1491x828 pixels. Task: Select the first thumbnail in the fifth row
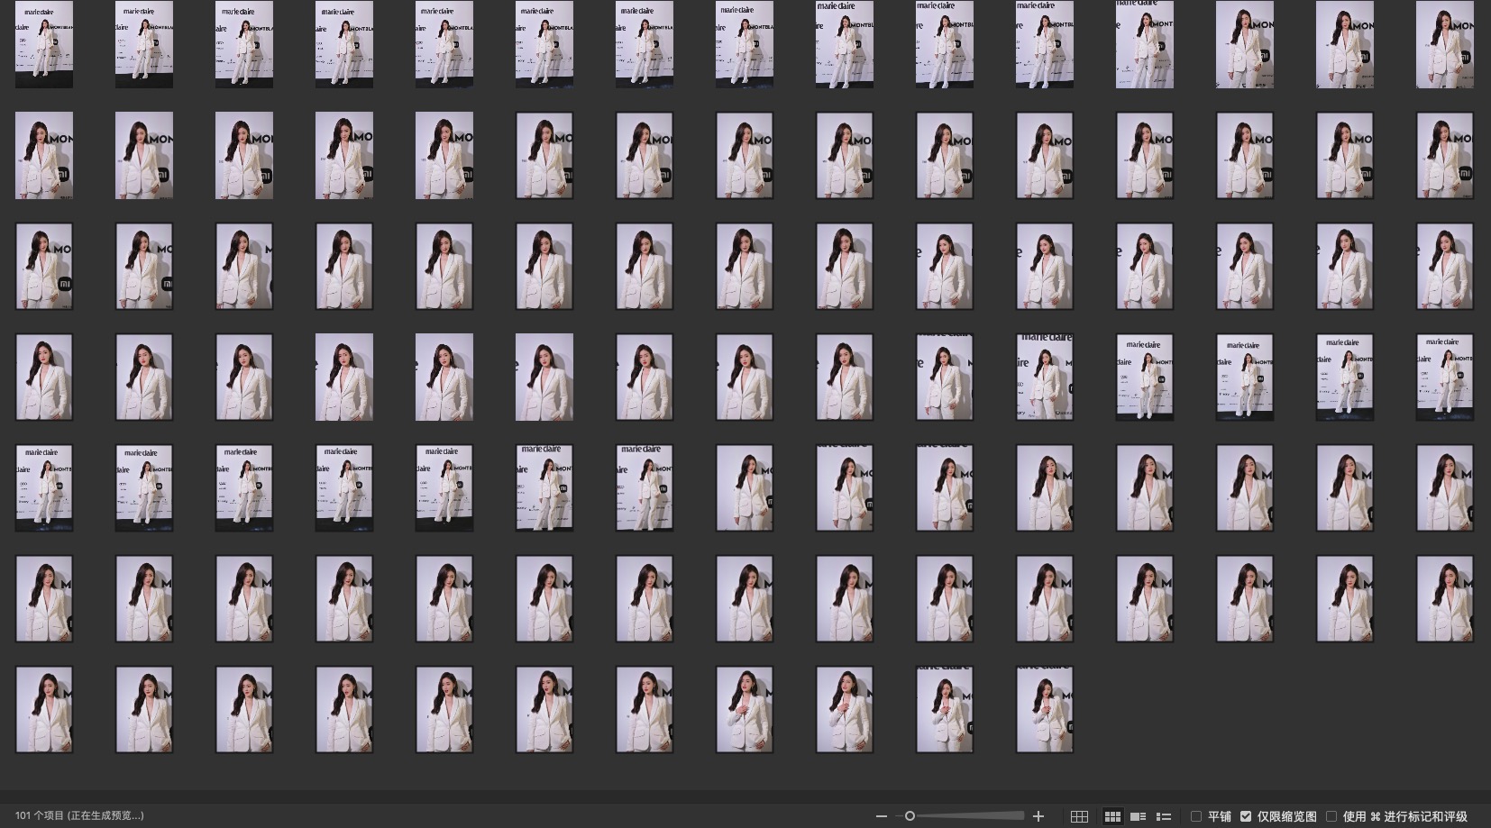pyautogui.click(x=44, y=487)
